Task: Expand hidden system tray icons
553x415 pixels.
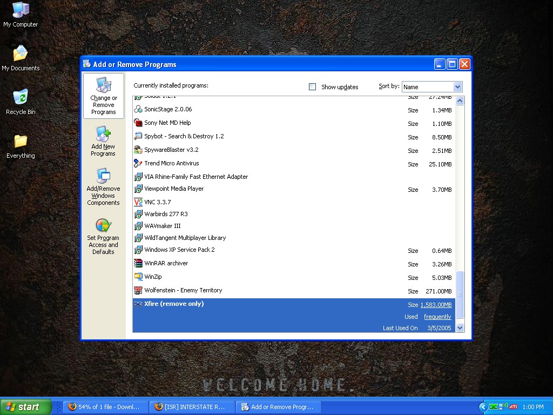Action: (483, 407)
